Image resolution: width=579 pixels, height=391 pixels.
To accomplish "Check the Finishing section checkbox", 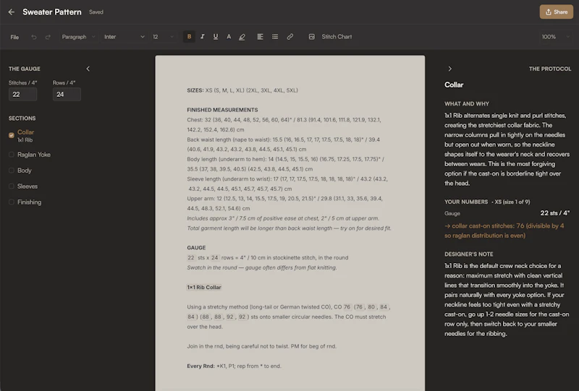I will (x=12, y=202).
